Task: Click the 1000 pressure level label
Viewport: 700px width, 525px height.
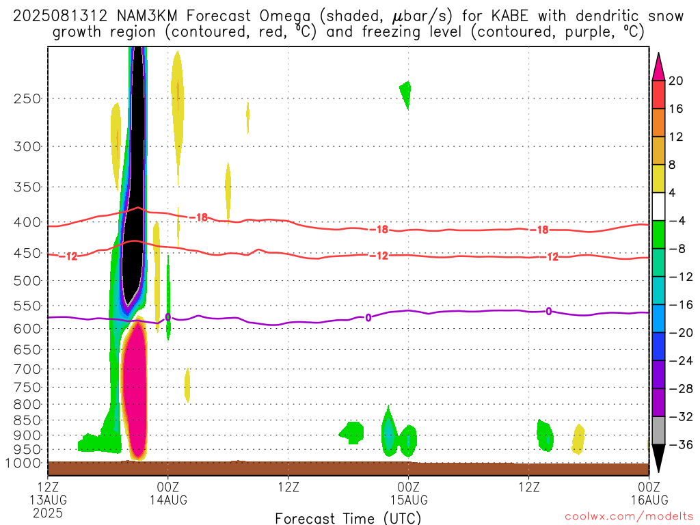Action: 23,463
